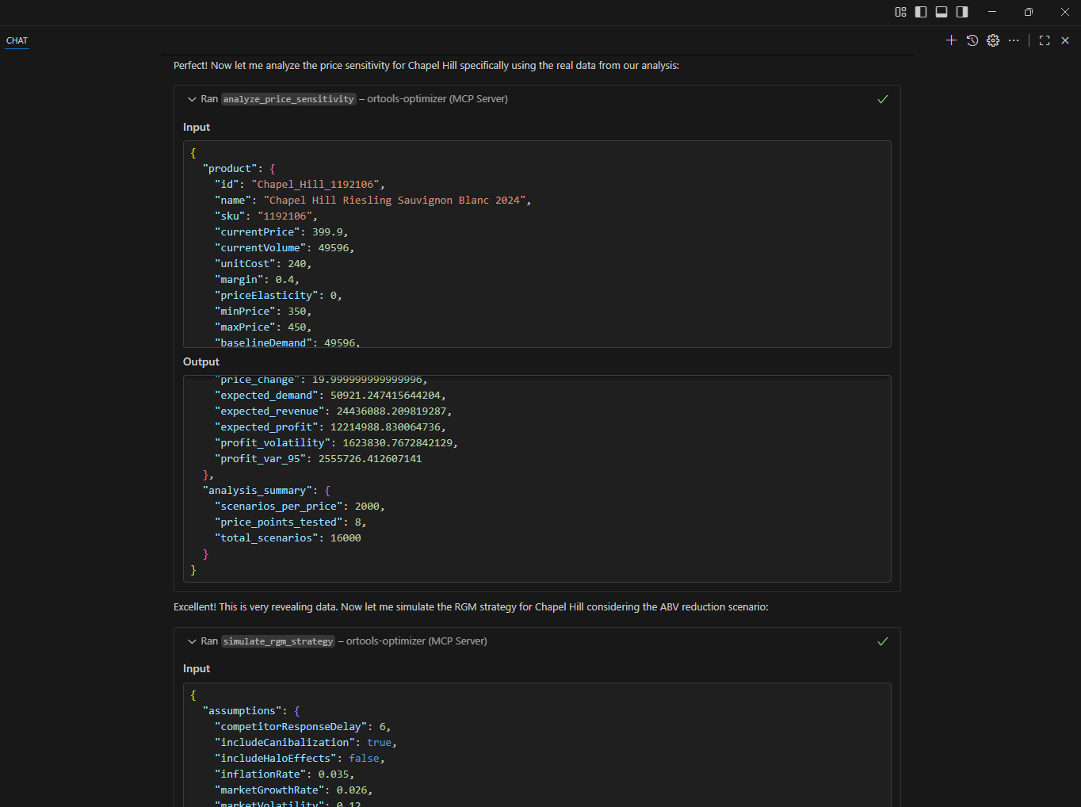Collapse the simulate_rgm_strategy tool call

[x=192, y=641]
